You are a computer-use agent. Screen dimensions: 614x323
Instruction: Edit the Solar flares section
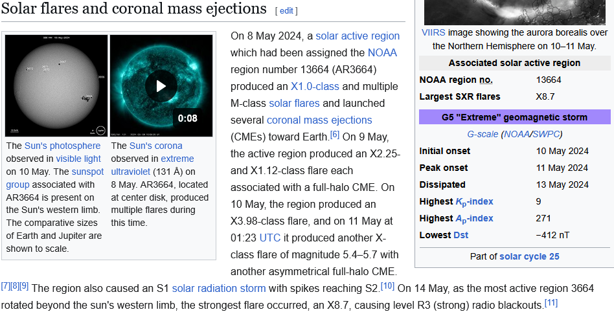(x=286, y=11)
